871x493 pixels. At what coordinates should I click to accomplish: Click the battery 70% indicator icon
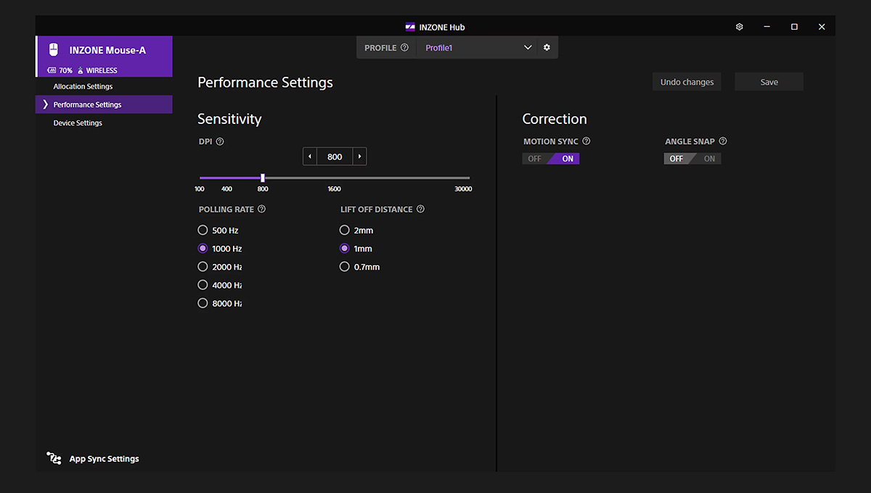(x=52, y=71)
